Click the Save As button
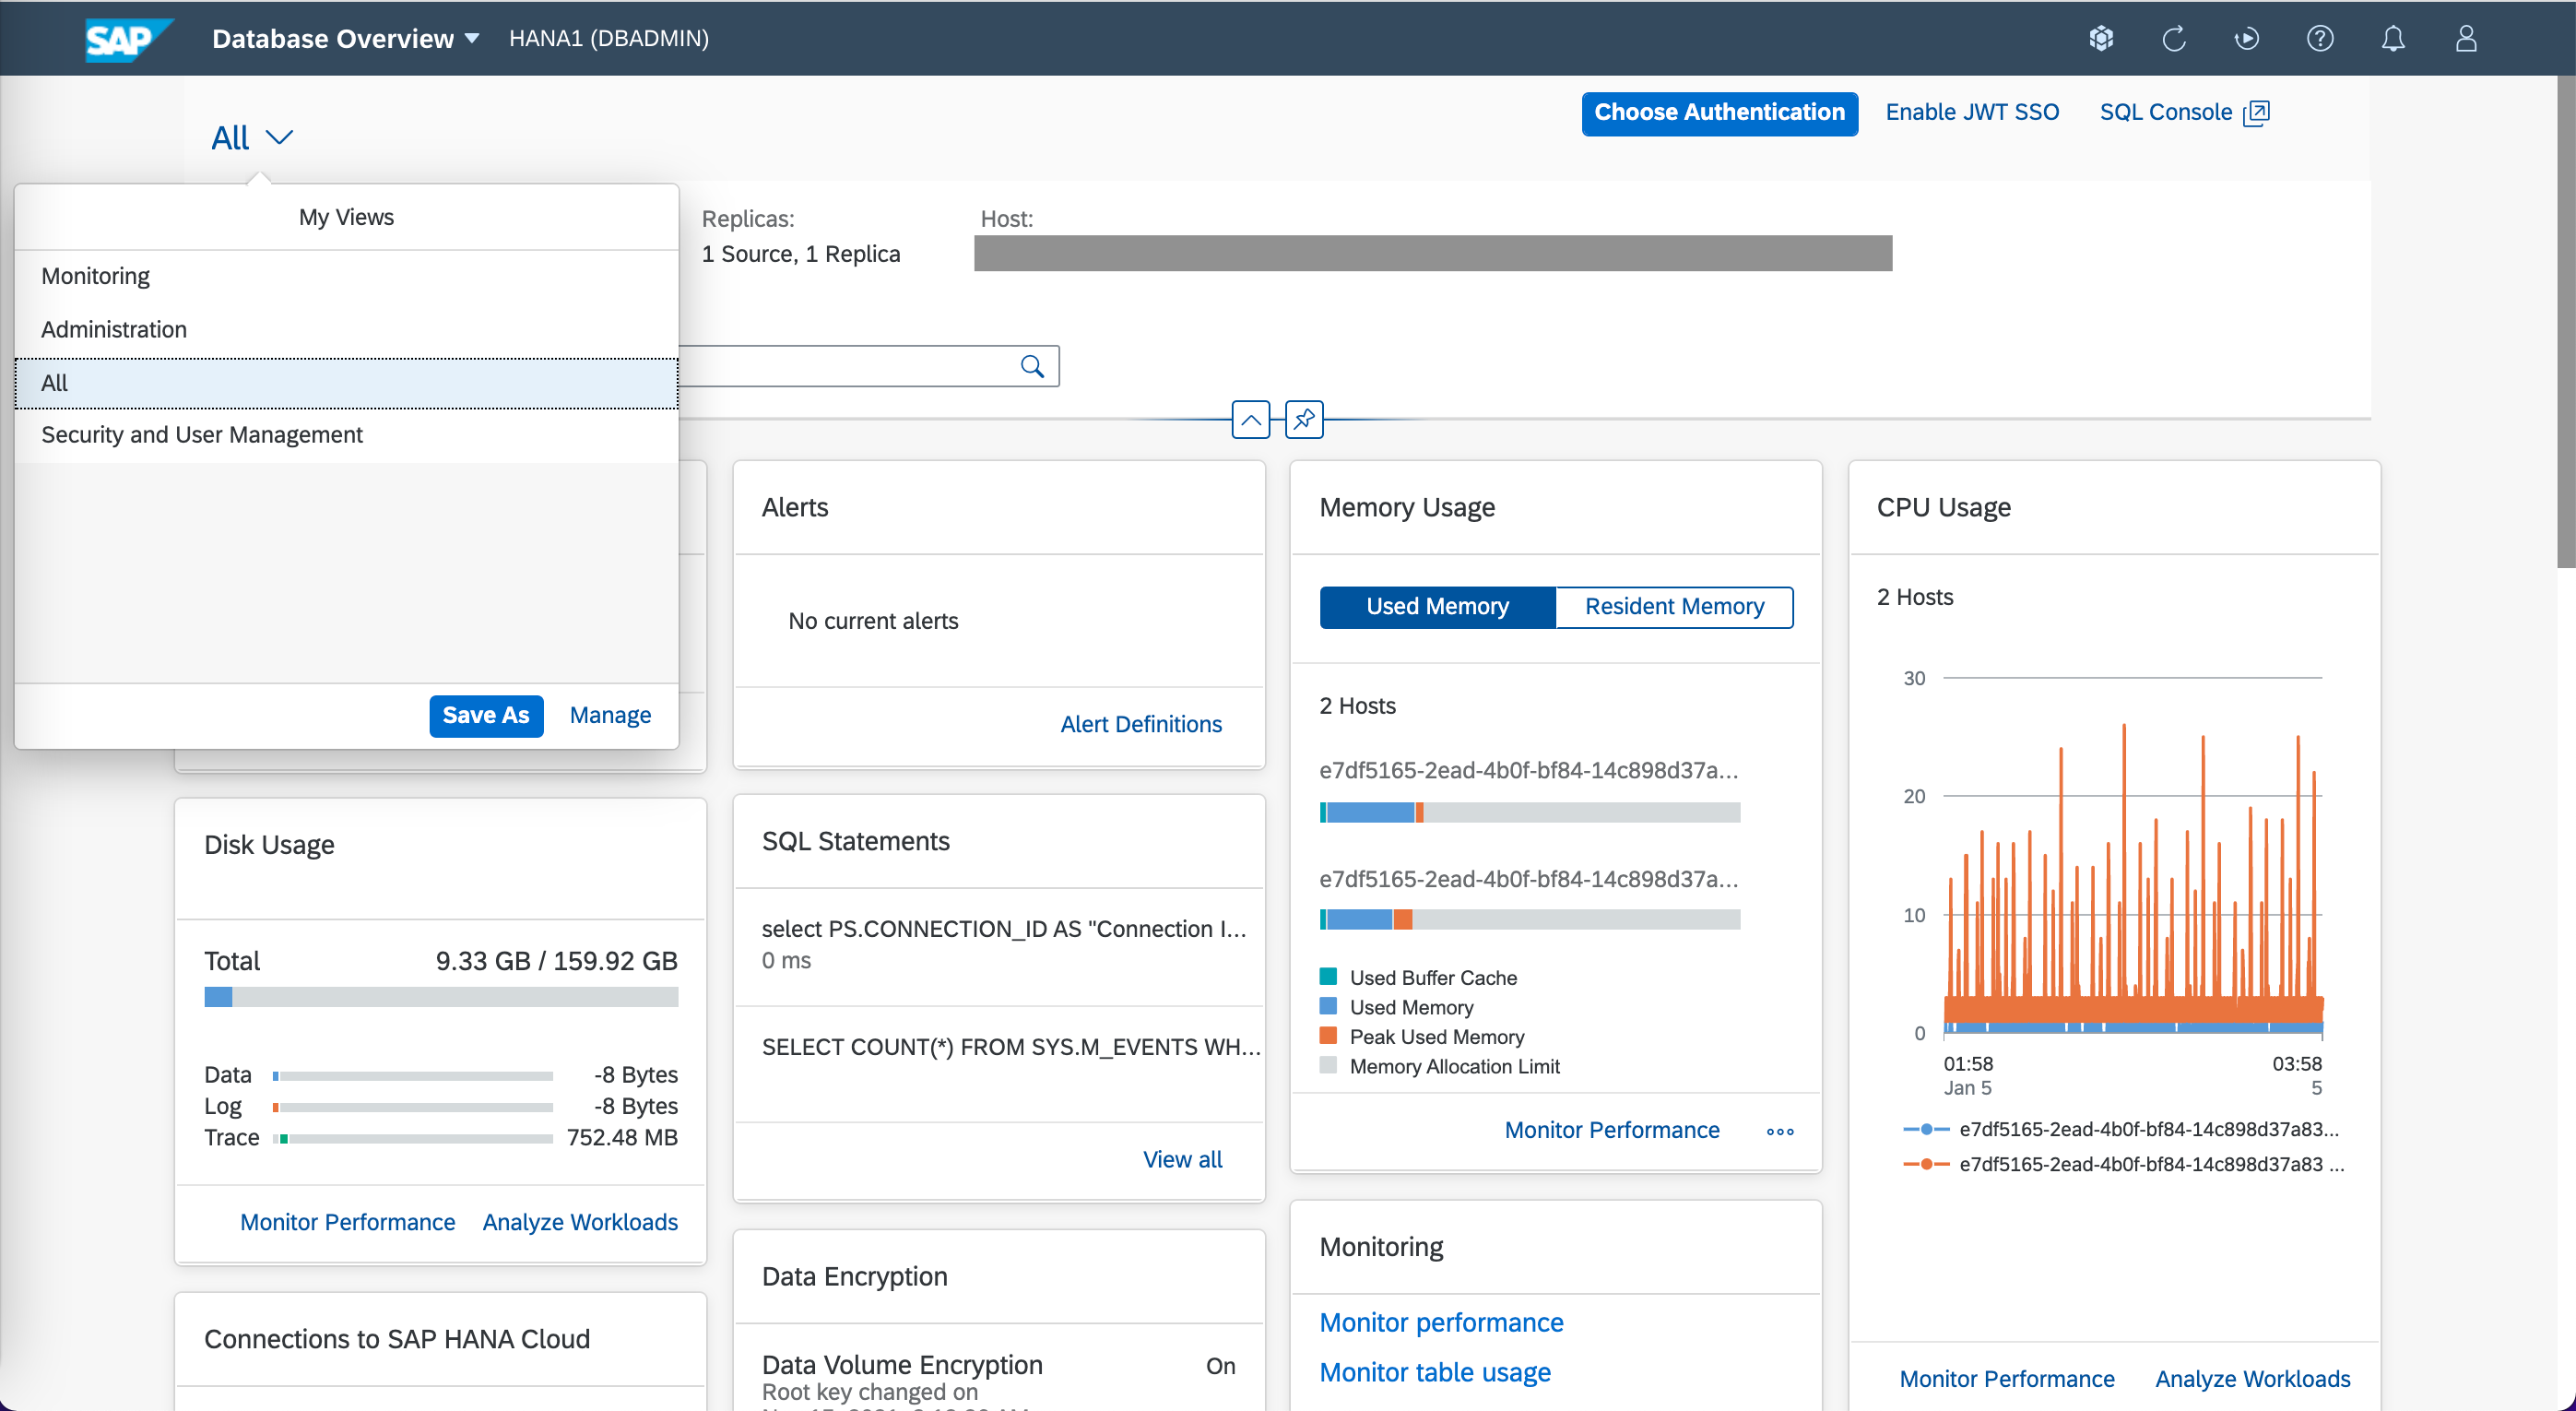 point(486,716)
